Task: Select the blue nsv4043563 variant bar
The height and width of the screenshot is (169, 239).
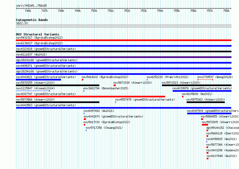Action: [124, 108]
